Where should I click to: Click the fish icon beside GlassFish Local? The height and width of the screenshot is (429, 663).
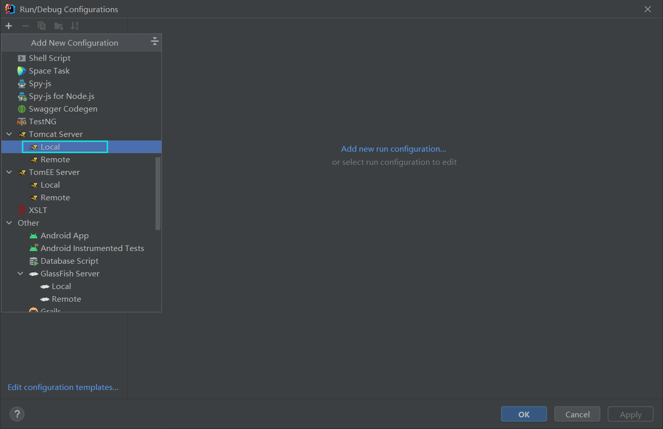pos(45,287)
